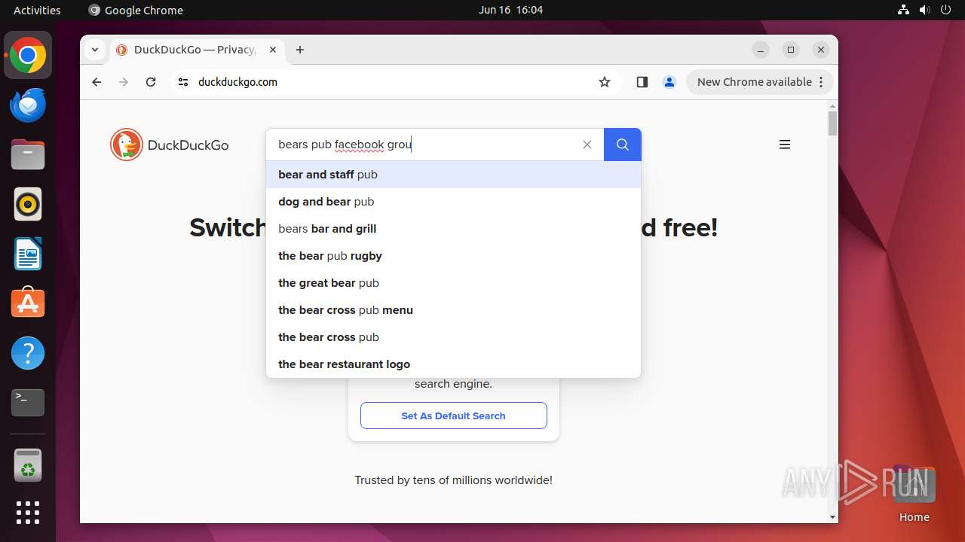
Task: Go forward to next page
Action: pyautogui.click(x=124, y=82)
